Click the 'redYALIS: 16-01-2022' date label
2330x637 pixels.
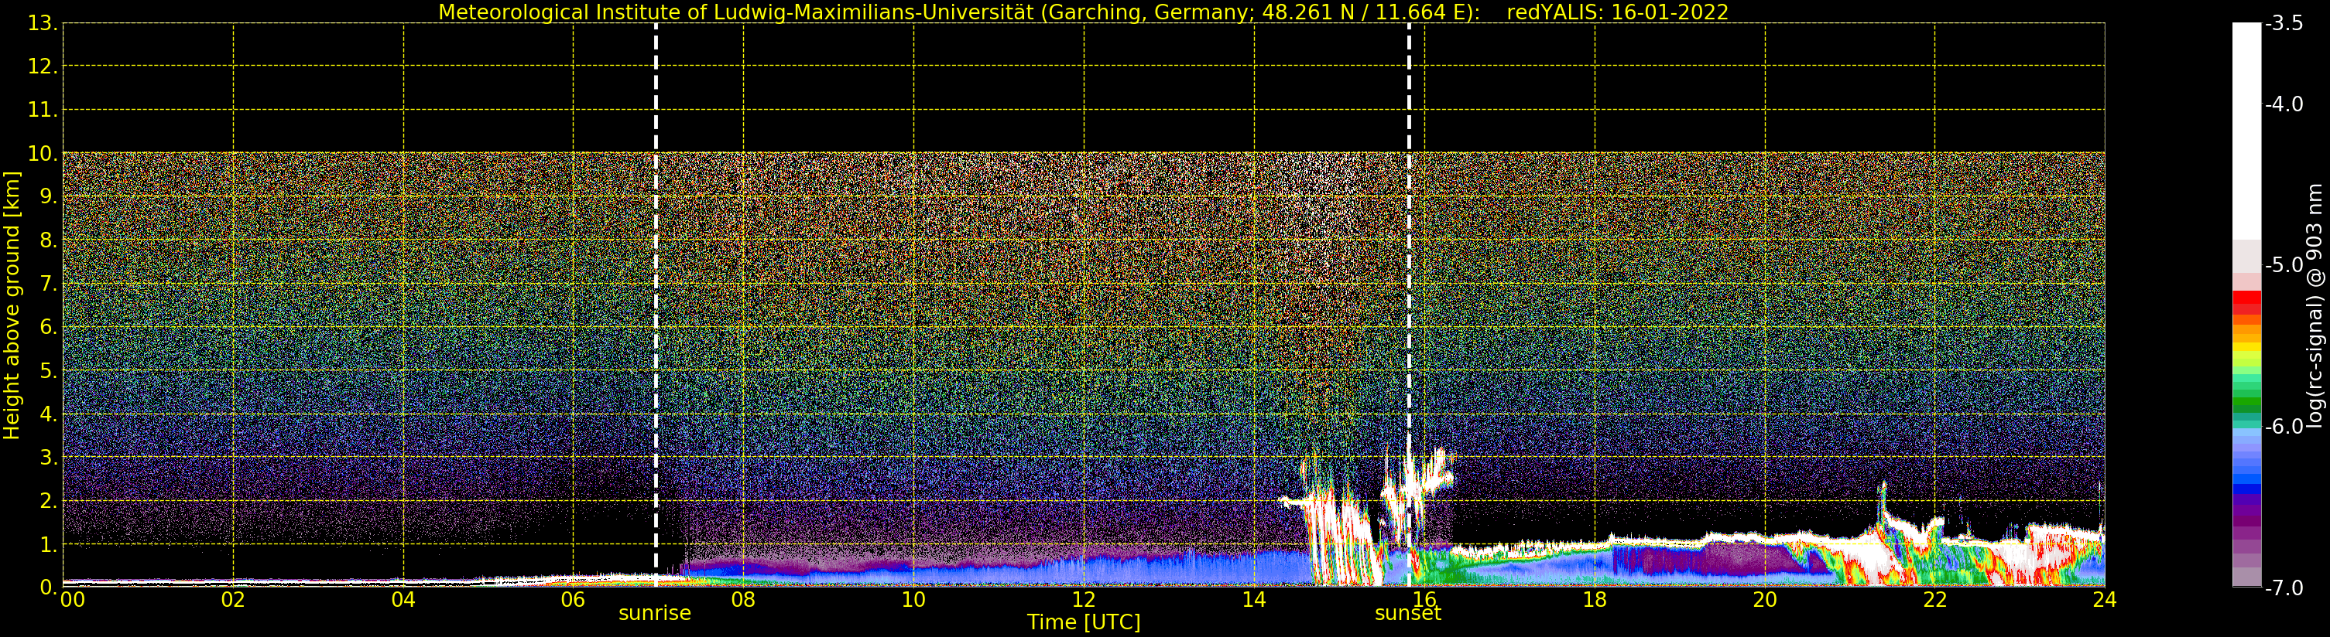1617,12
